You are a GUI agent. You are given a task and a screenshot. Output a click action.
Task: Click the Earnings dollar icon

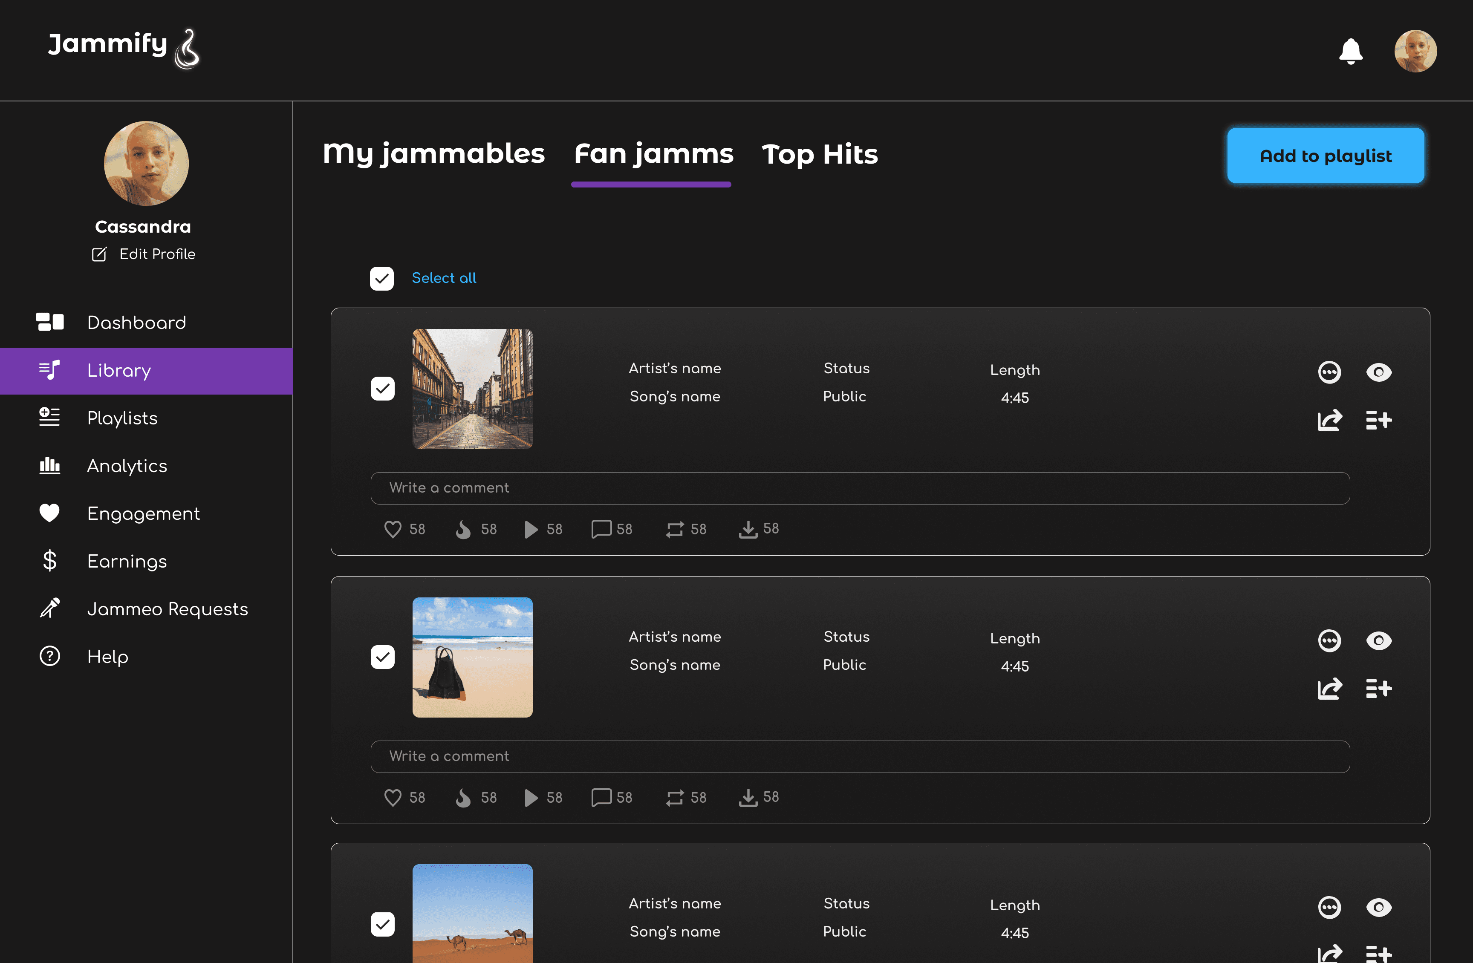49,561
